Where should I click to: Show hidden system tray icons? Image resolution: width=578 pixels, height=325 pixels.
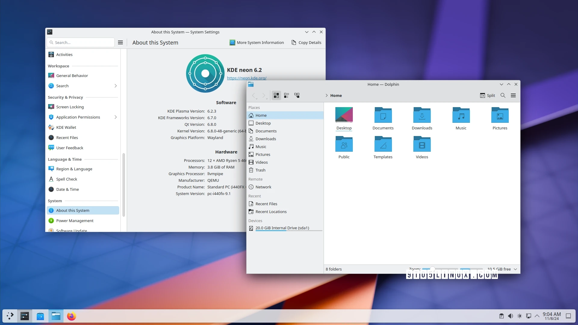pos(537,316)
